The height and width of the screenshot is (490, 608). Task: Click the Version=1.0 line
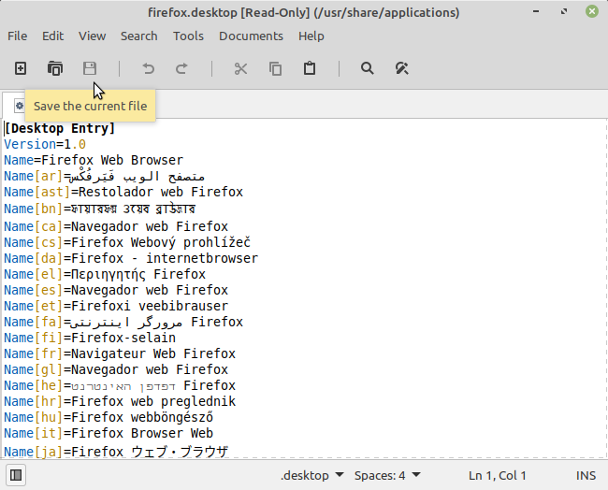point(45,144)
